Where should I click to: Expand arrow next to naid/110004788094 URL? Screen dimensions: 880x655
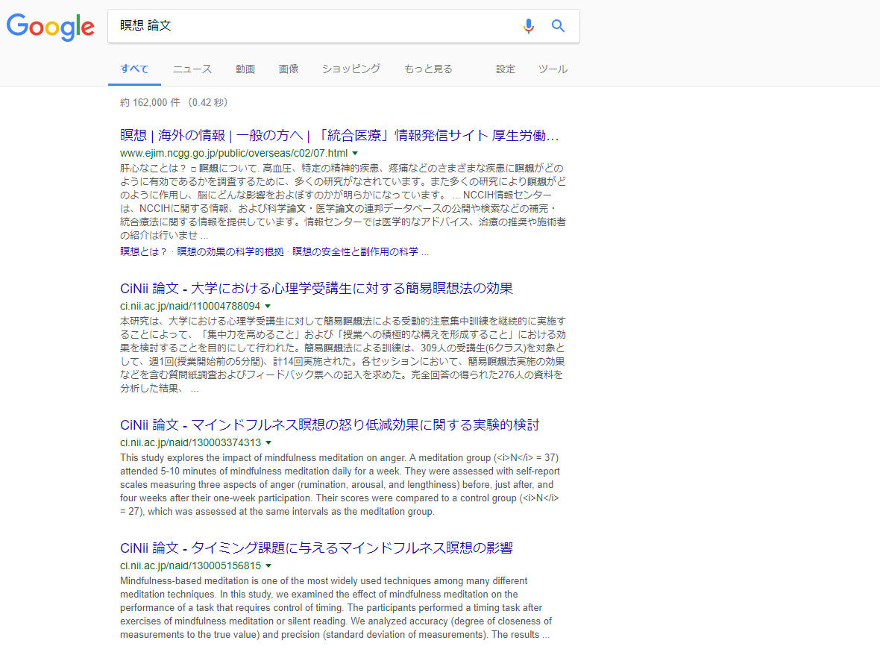[268, 307]
